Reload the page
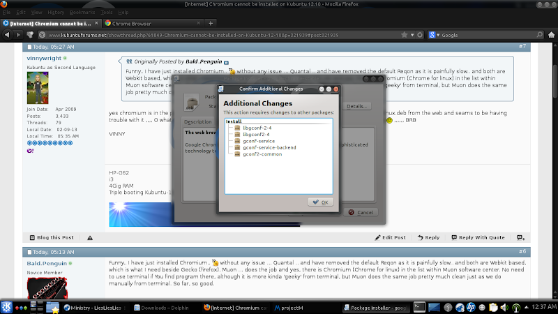This screenshot has height=314, width=558. [420, 35]
